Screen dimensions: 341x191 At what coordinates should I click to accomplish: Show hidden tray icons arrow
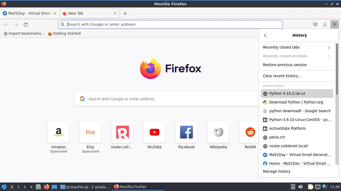click(x=293, y=187)
